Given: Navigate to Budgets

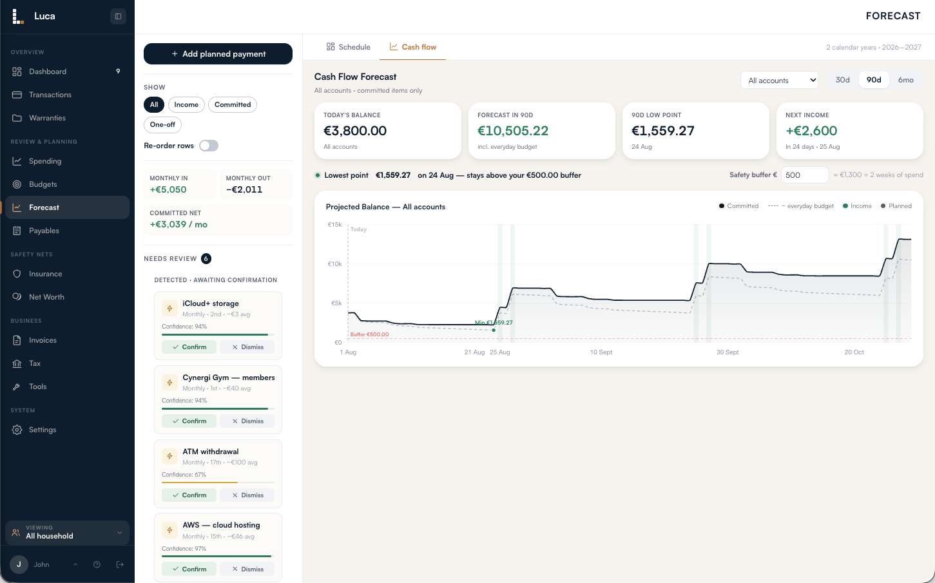Looking at the screenshot, I should [67, 184].
